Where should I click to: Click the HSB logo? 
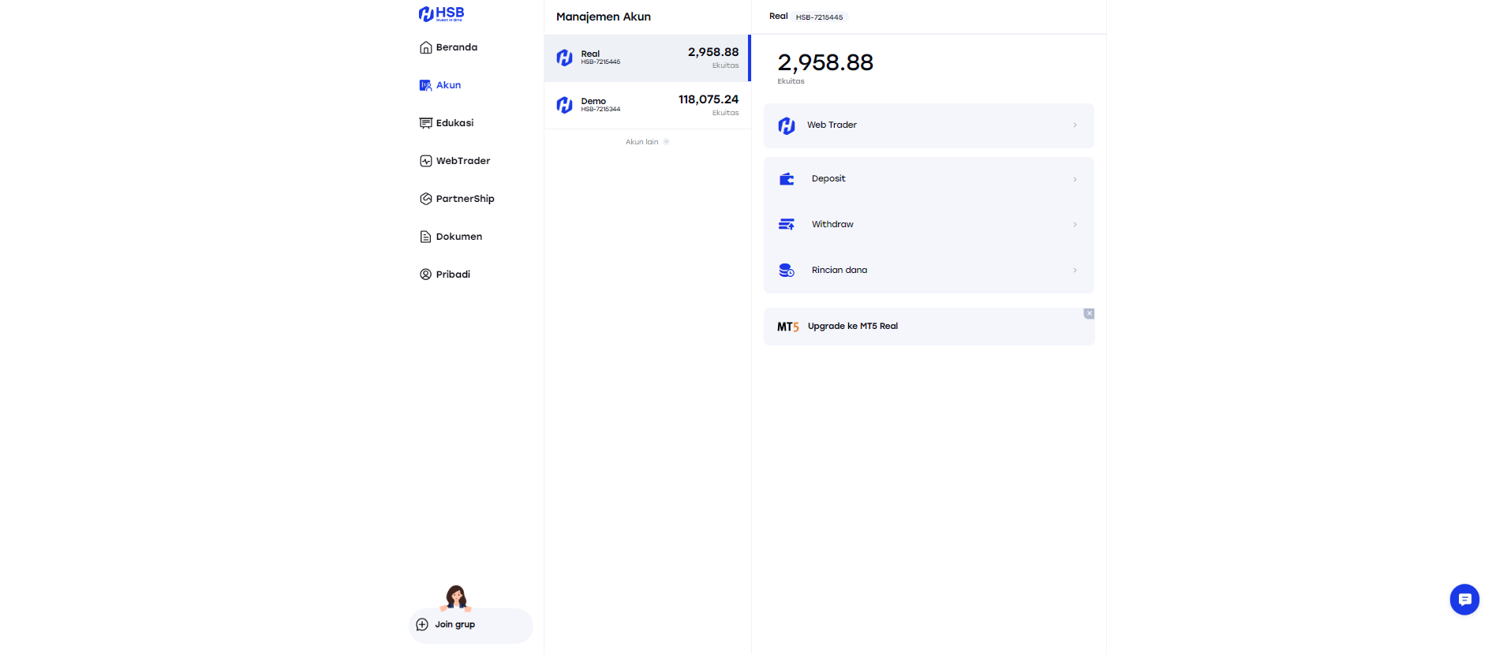(x=441, y=13)
